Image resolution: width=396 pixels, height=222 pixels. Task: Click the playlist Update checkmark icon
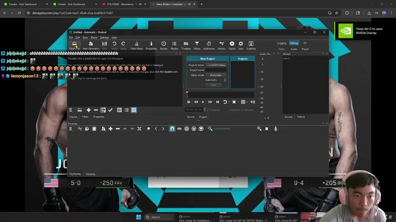pos(110,110)
